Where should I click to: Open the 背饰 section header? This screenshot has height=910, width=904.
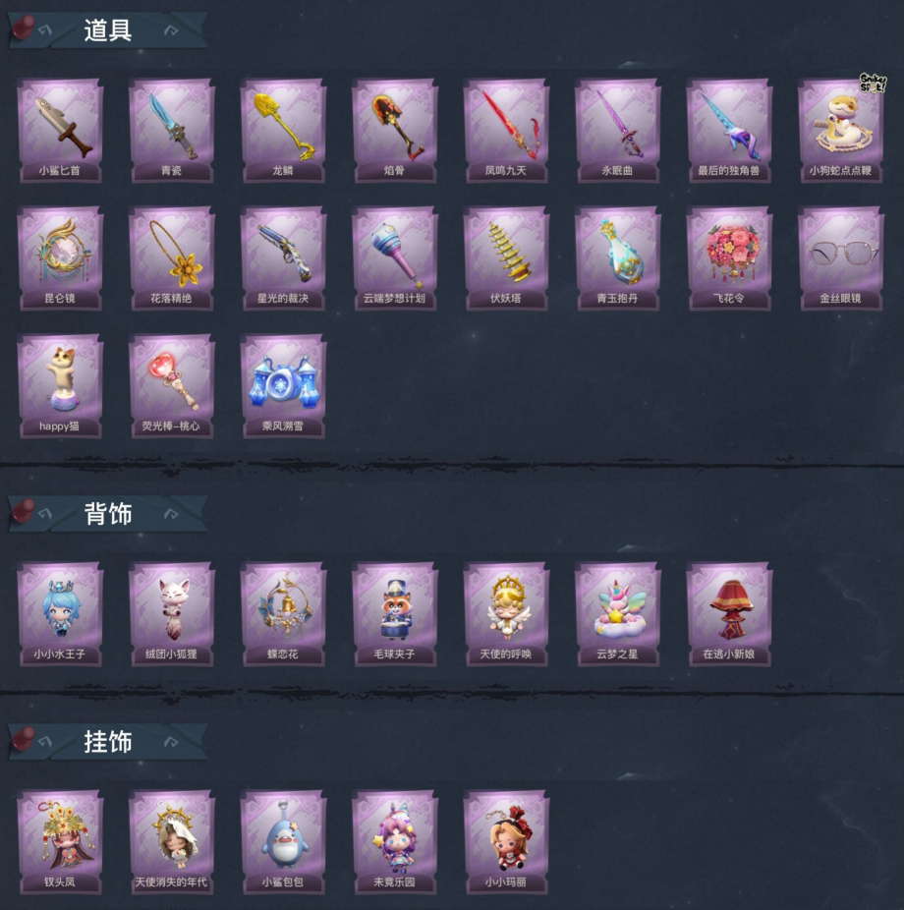click(x=108, y=514)
